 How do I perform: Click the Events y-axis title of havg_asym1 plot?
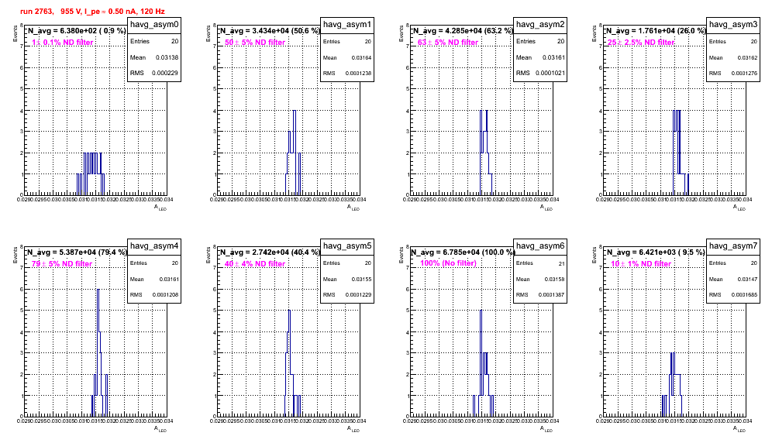click(208, 33)
